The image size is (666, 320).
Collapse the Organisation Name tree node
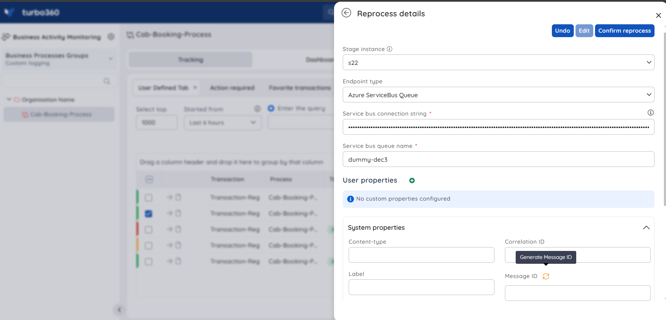tap(9, 100)
